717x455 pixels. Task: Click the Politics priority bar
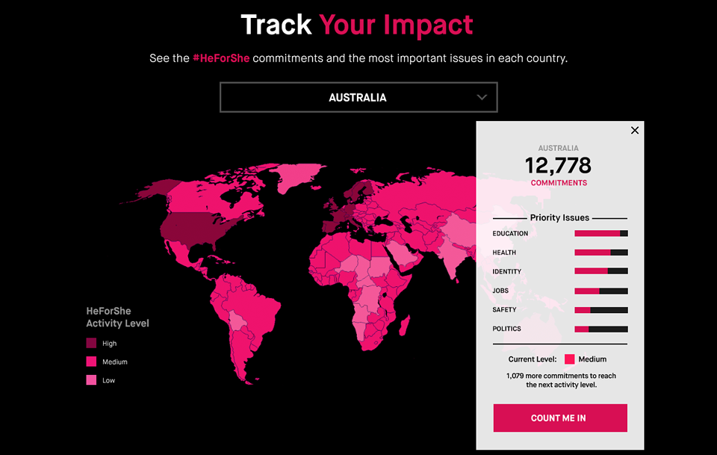601,329
